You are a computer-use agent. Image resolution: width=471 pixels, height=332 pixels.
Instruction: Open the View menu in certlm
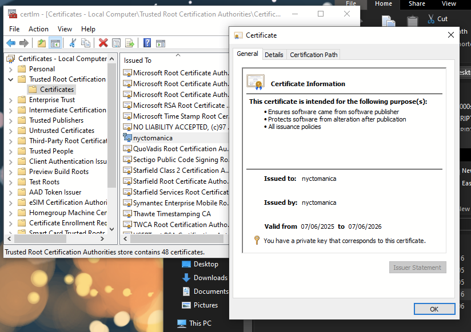click(65, 29)
